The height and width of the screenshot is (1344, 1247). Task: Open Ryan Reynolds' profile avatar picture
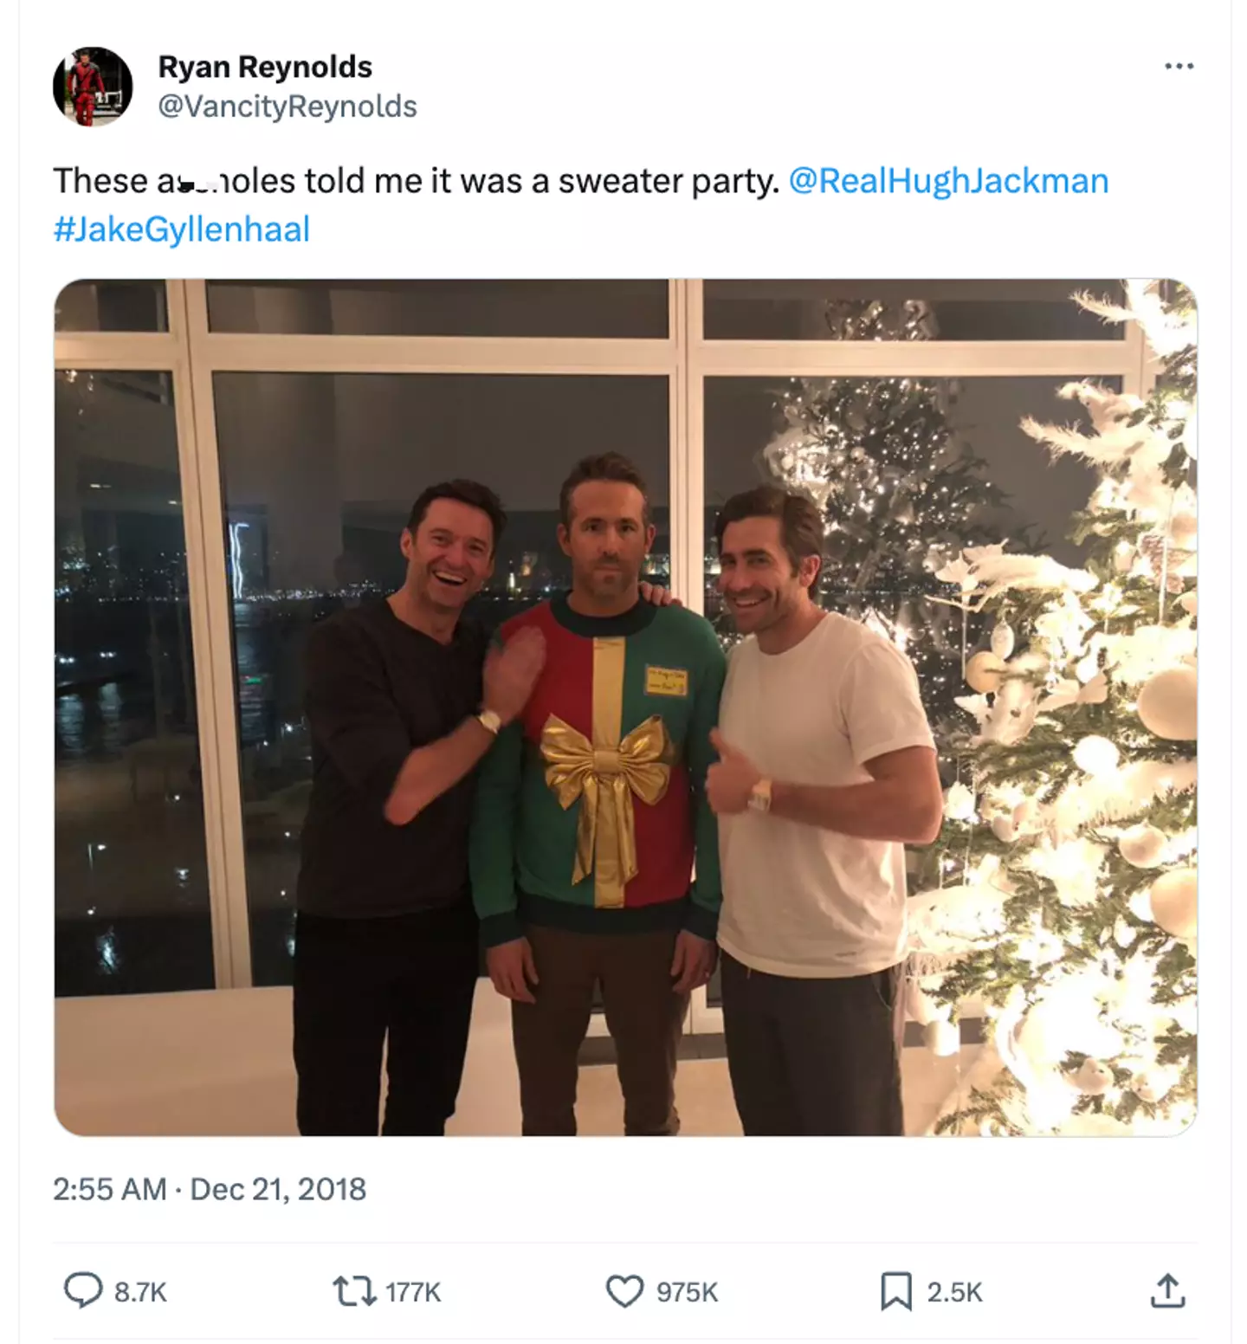(x=93, y=87)
